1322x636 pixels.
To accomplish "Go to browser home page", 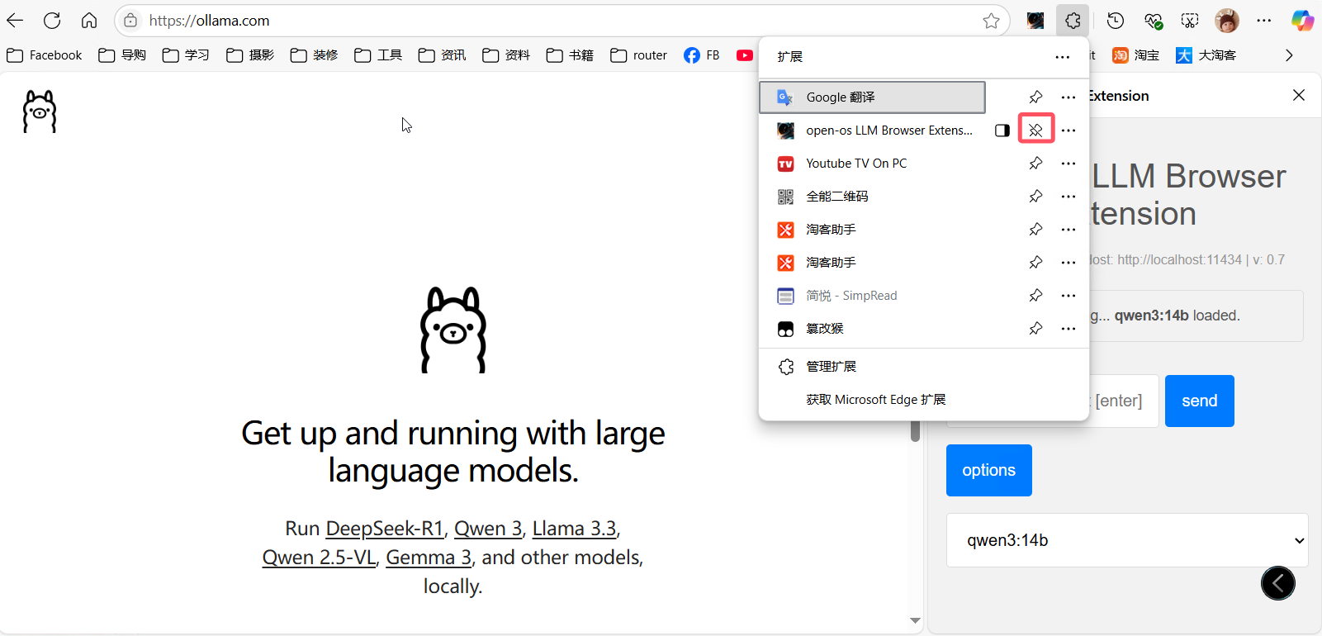I will 89,21.
